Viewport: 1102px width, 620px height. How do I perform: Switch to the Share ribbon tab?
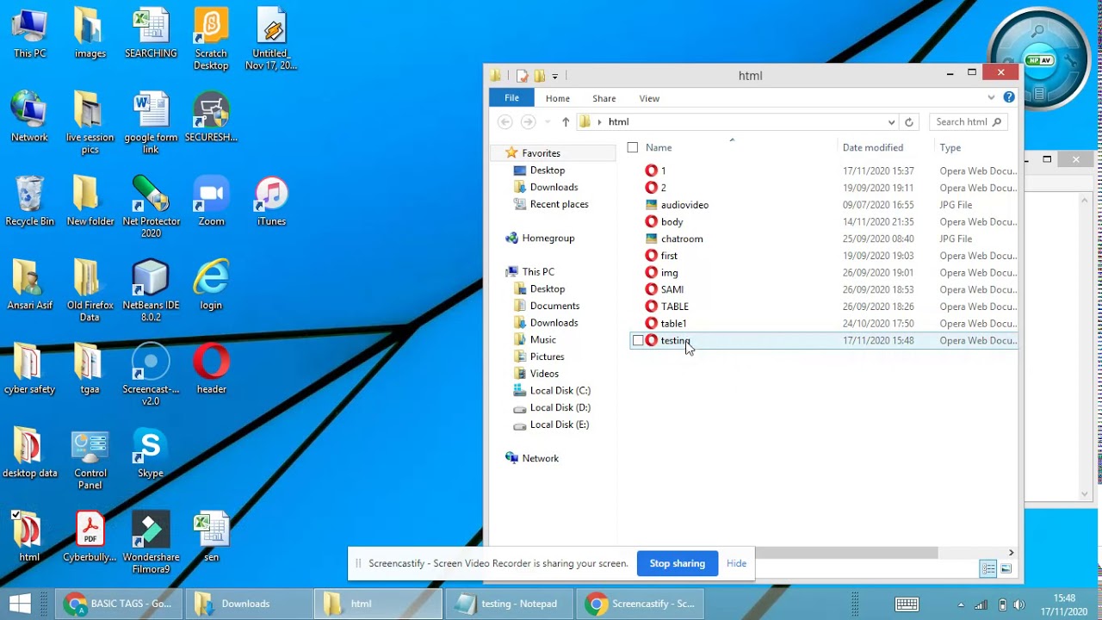pos(604,98)
